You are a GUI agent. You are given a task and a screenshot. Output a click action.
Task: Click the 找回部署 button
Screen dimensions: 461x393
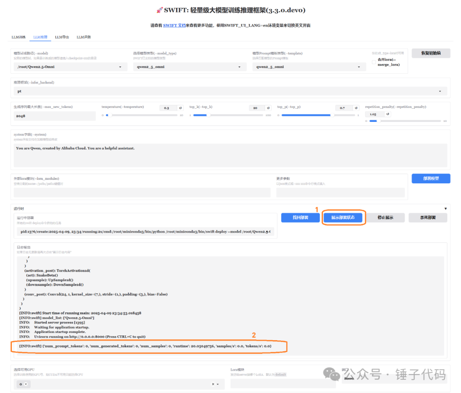[x=300, y=218]
